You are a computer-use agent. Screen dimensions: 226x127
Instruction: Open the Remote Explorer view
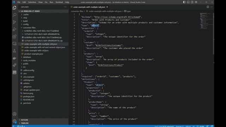click(x=14, y=44)
